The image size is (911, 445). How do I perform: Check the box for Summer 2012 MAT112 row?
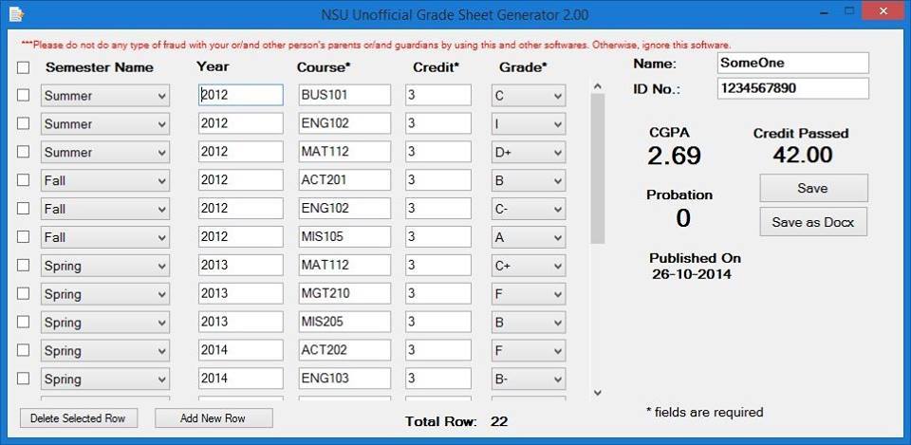23,152
